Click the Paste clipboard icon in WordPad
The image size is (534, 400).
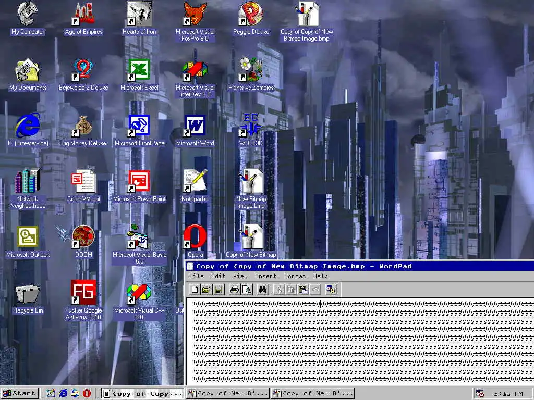pyautogui.click(x=303, y=290)
